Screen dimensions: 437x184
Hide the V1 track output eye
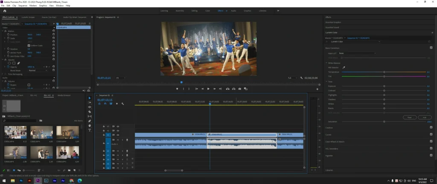(118, 135)
